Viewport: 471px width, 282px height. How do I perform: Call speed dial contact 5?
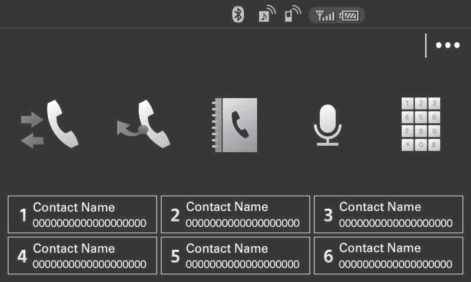(235, 256)
